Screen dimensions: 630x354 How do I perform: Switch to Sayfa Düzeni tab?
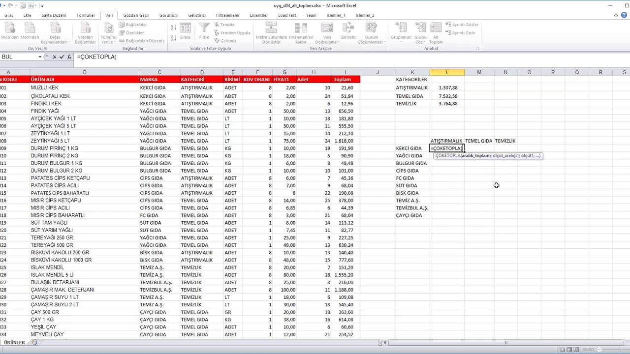pyautogui.click(x=54, y=15)
